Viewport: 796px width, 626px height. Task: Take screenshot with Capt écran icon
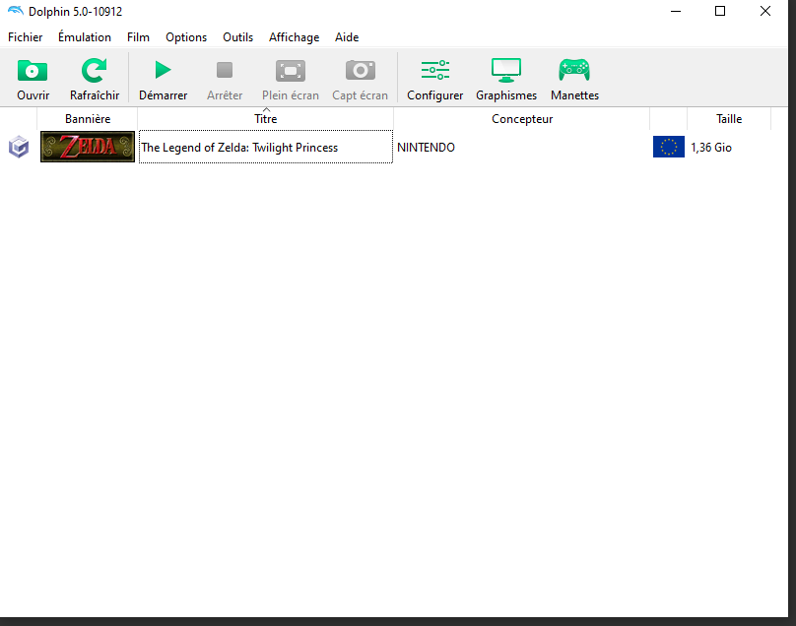click(x=360, y=71)
